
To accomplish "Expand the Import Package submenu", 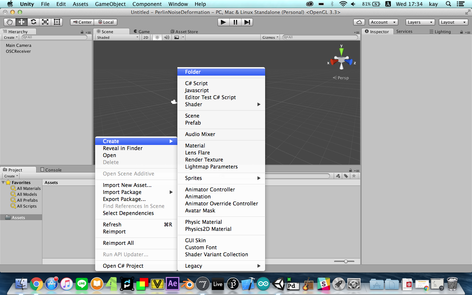I will pyautogui.click(x=136, y=192).
